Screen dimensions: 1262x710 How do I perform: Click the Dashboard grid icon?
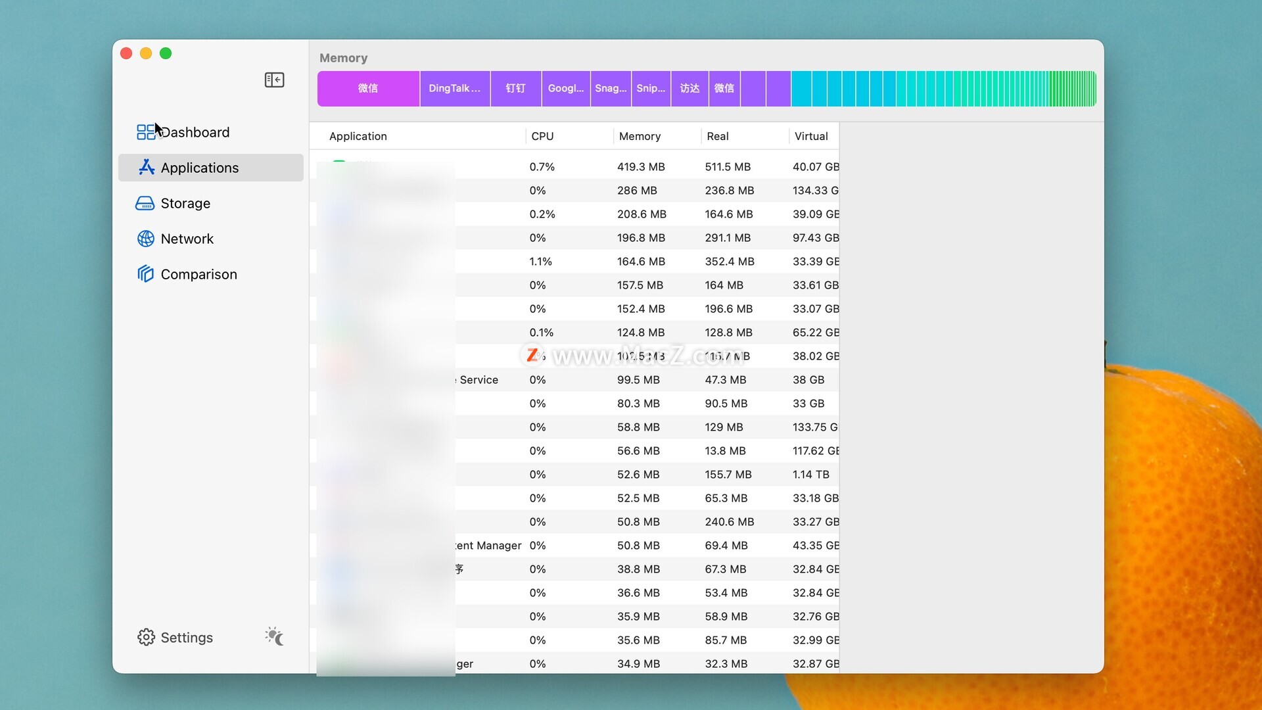(x=145, y=132)
